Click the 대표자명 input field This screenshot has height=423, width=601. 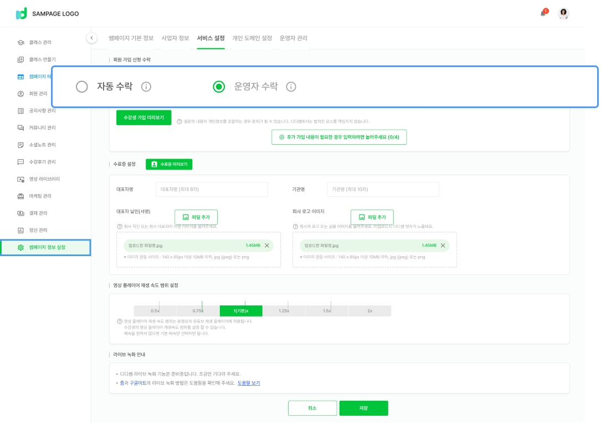click(x=212, y=189)
